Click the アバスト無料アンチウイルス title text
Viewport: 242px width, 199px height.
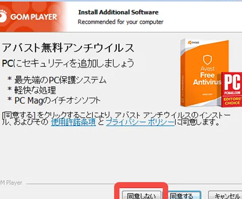pyautogui.click(x=68, y=48)
